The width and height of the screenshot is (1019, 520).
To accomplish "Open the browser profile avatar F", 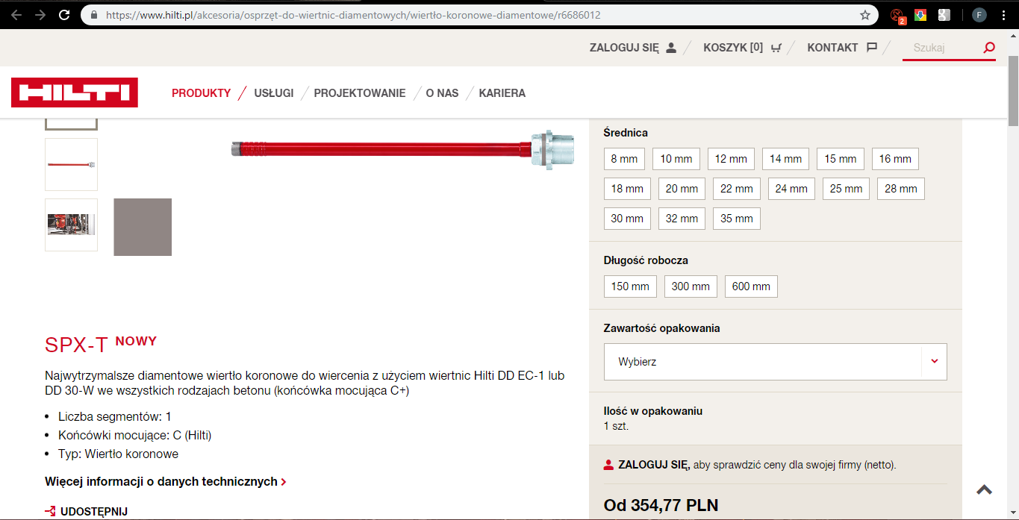I will 979,15.
